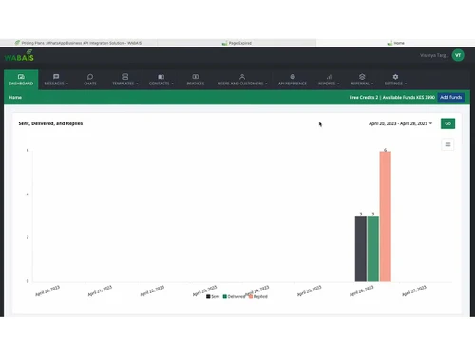Switch to the Pricing Plans browser tab

click(x=79, y=43)
